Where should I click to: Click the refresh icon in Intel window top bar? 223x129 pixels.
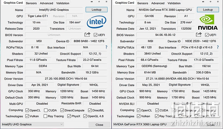(99, 2)
